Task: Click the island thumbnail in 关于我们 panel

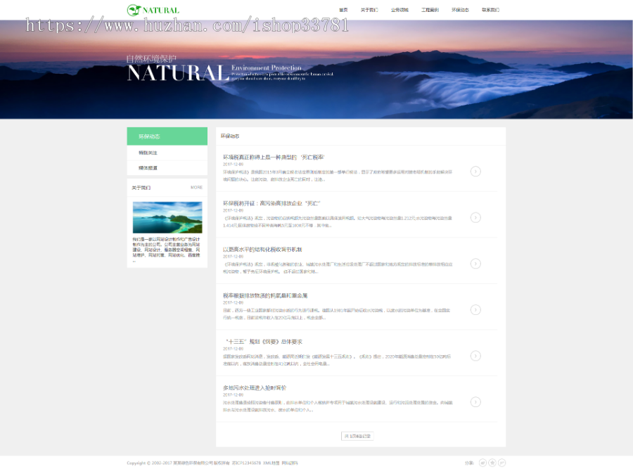Action: [x=167, y=217]
